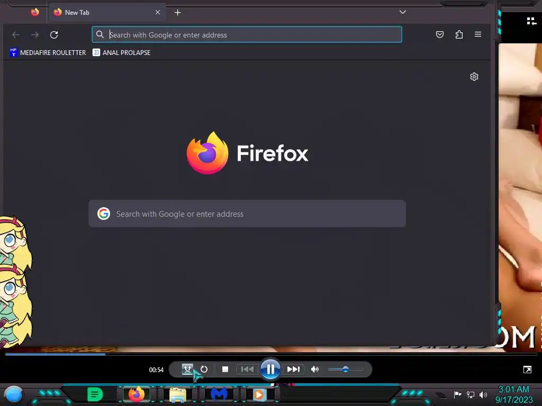Screen dimensions: 542x406
Task: Skip to the previous track
Action: point(247,370)
